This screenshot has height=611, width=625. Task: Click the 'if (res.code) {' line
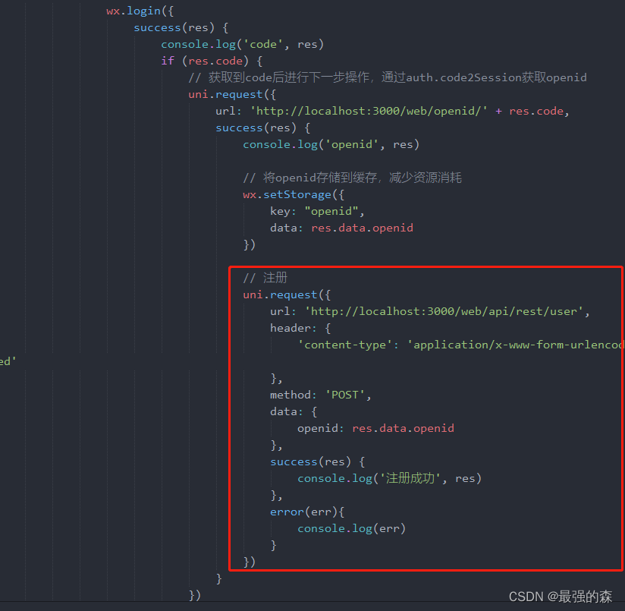tap(212, 61)
